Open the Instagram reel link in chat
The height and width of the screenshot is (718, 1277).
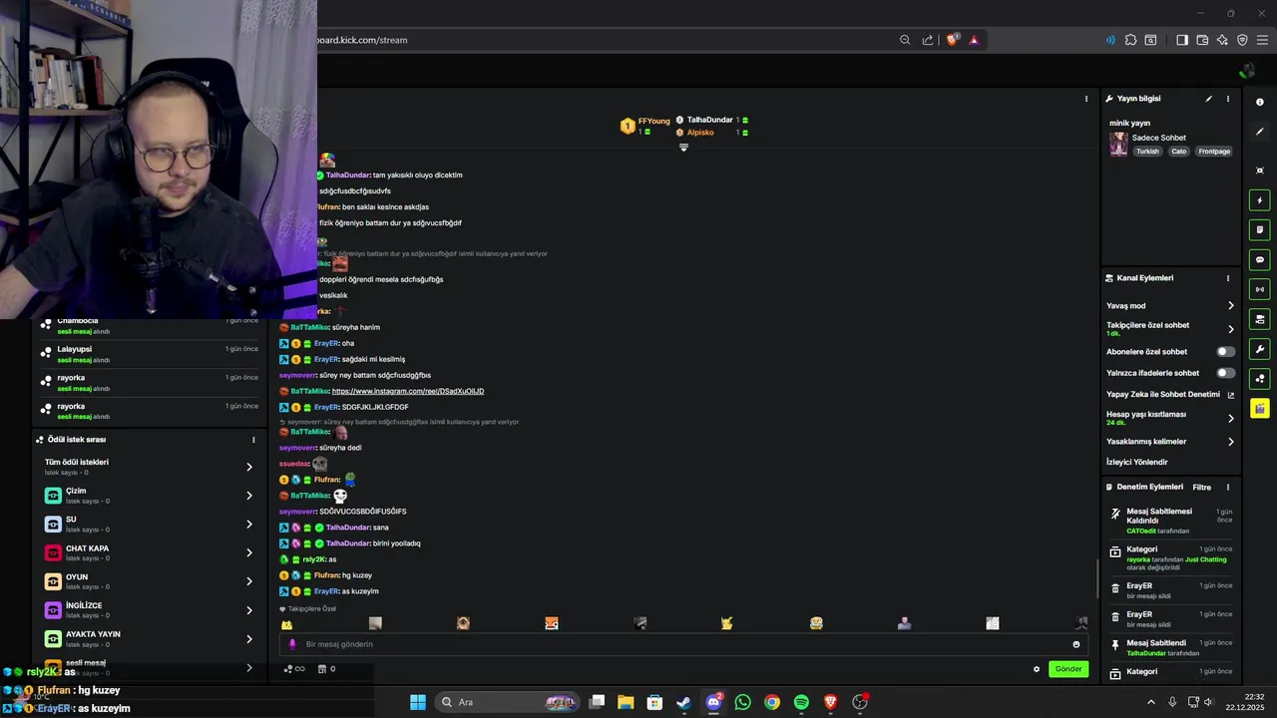pos(408,391)
